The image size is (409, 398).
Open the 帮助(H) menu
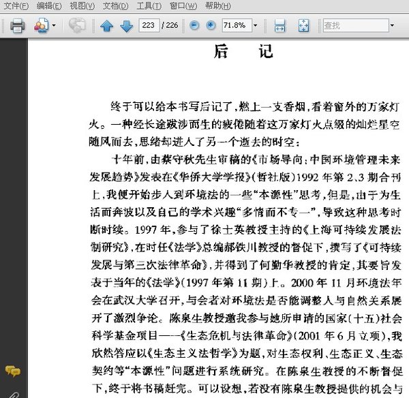(x=218, y=5)
